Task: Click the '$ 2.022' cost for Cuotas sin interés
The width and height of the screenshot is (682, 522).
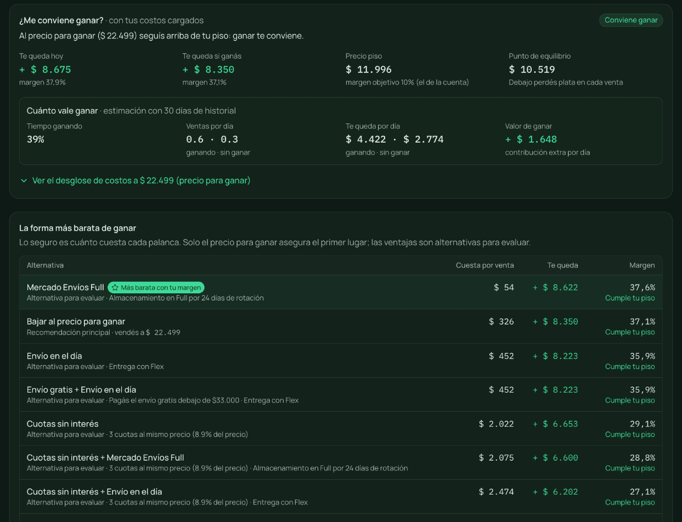Action: point(497,424)
